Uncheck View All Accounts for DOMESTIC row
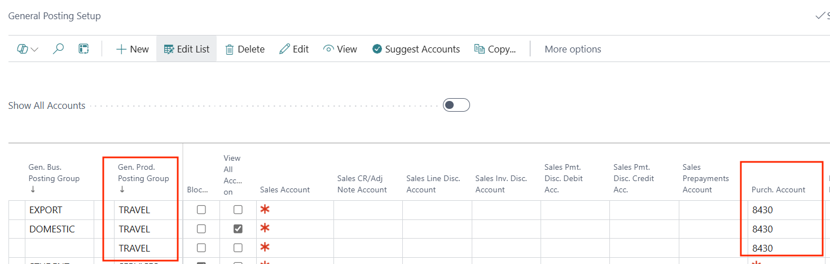The height and width of the screenshot is (264, 830). [x=238, y=229]
